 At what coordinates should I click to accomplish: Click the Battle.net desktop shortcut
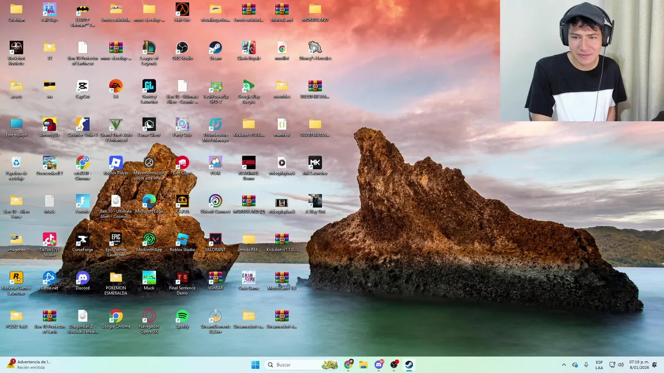pos(49,281)
